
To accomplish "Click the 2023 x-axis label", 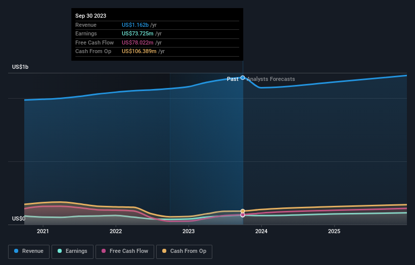I will click(x=189, y=231).
